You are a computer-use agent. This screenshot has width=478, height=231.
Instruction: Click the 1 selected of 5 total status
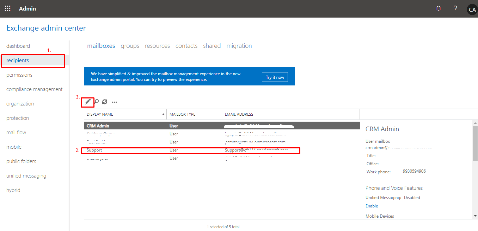click(223, 227)
